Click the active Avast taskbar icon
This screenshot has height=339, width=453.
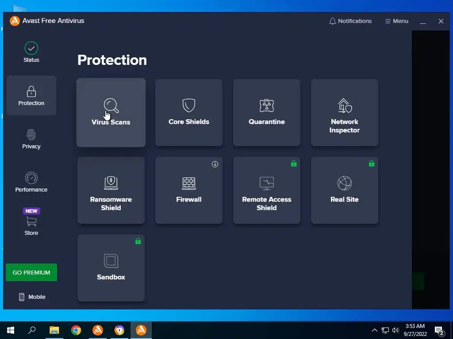click(x=141, y=330)
